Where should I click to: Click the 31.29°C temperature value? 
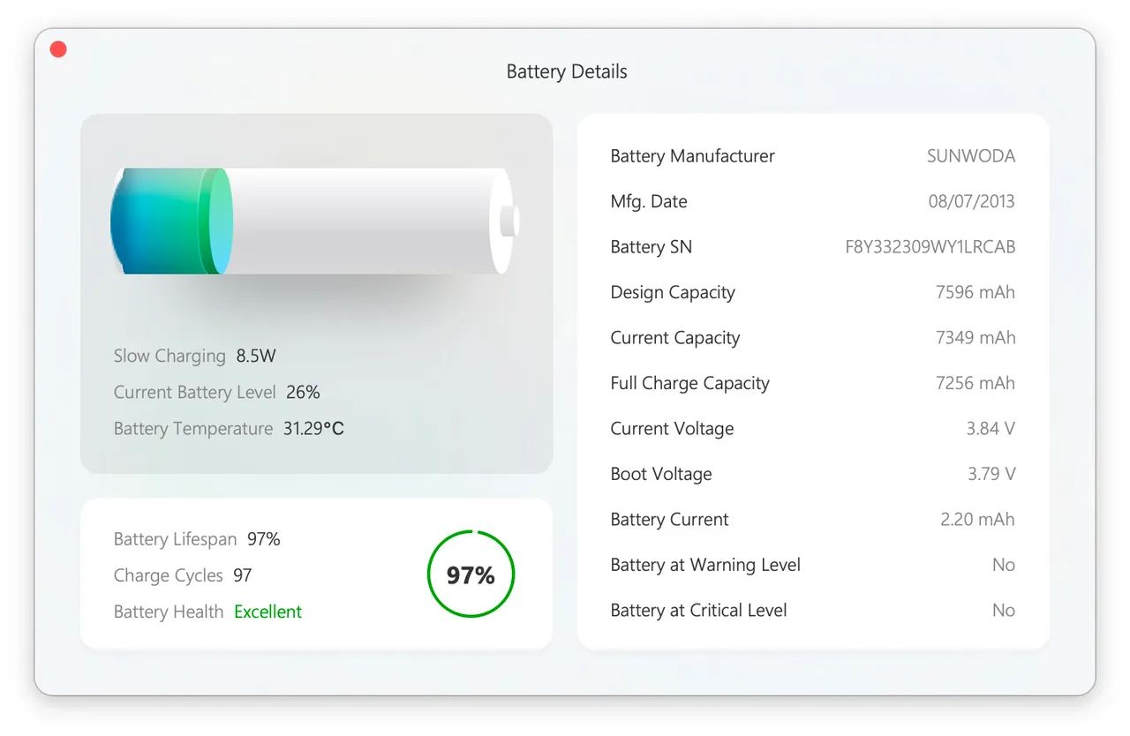click(313, 428)
